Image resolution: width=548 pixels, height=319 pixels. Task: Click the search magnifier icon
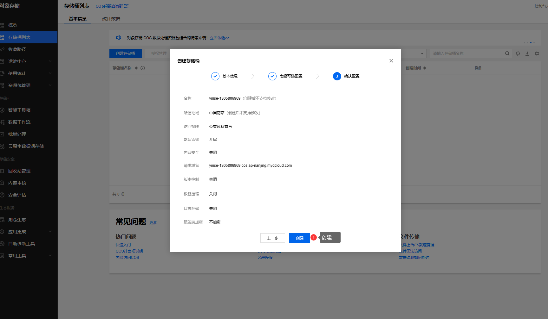coord(507,53)
